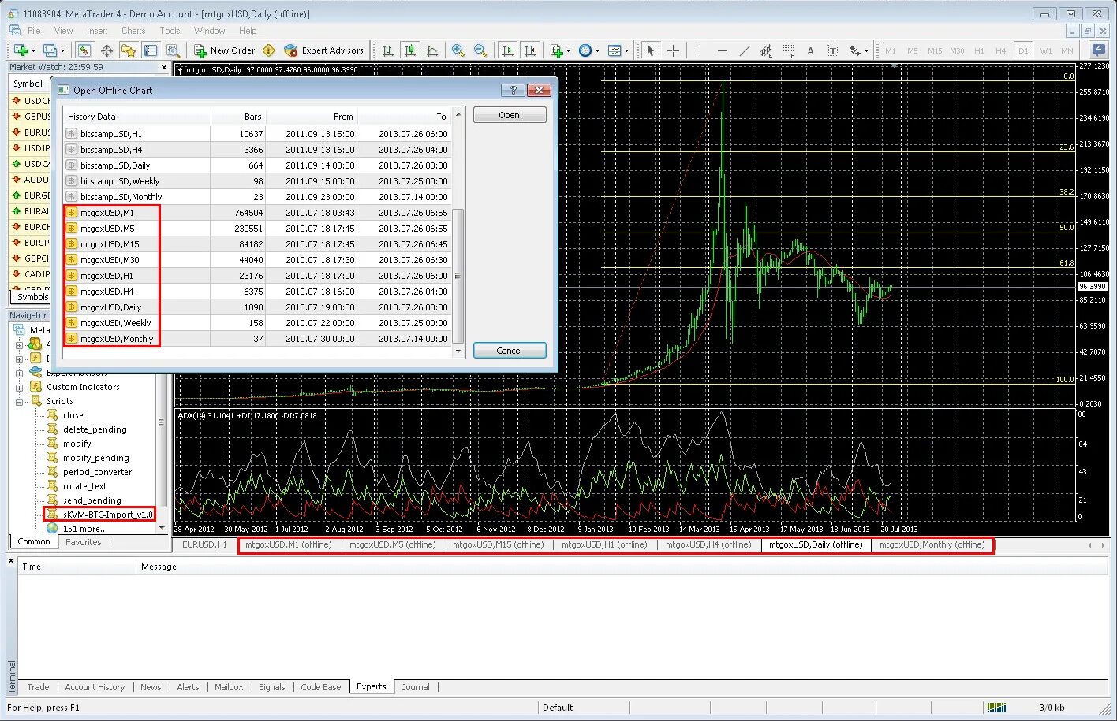
Task: Select the Horizontal Line drawing tool
Action: pyautogui.click(x=723, y=50)
